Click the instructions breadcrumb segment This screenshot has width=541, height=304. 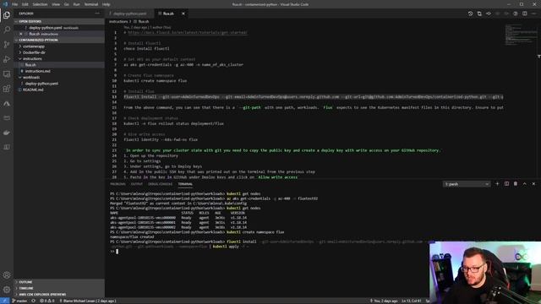[x=118, y=21]
